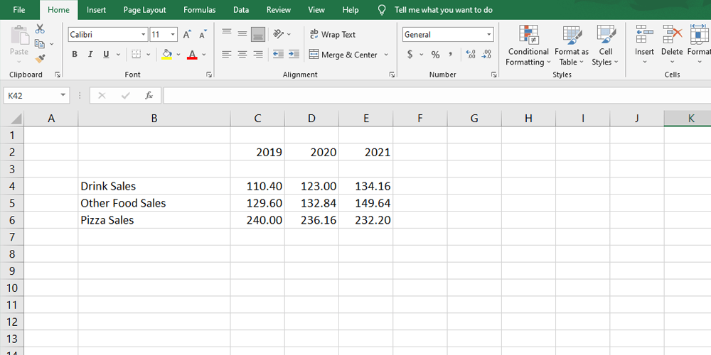Image resolution: width=711 pixels, height=355 pixels.
Task: Expand Merge & Center options arrow
Action: (x=386, y=55)
